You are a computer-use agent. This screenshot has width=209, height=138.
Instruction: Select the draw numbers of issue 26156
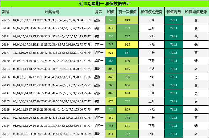coord(52,77)
